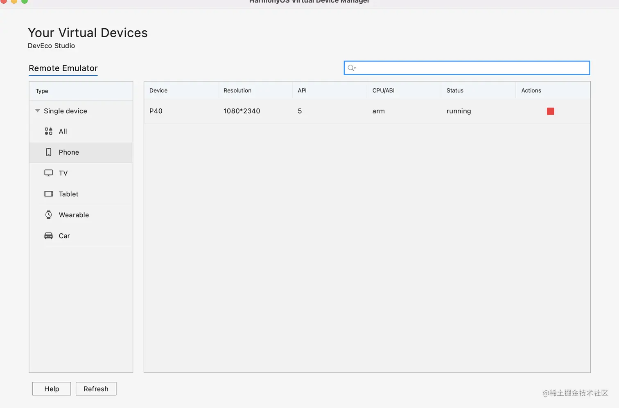This screenshot has width=619, height=408.
Task: Click the search magnifier icon
Action: pos(351,68)
